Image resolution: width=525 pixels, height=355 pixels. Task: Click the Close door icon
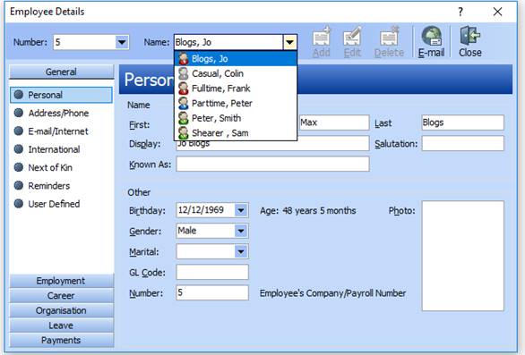469,36
